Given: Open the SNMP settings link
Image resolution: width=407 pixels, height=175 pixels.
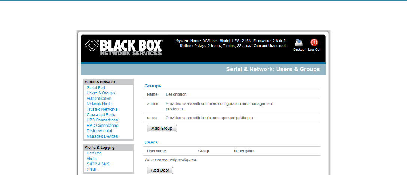Looking at the screenshot, I should (92, 169).
